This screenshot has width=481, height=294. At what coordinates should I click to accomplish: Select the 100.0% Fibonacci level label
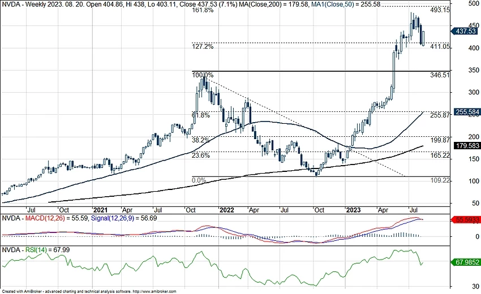click(x=203, y=75)
